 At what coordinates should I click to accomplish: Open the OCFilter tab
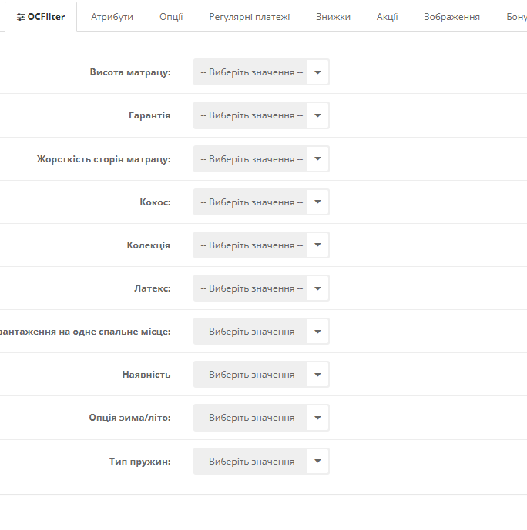[x=41, y=17]
